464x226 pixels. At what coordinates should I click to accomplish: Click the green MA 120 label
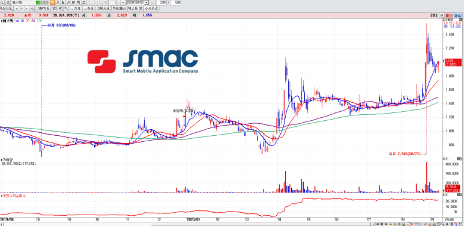coord(39,21)
